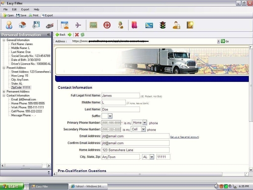Click the traffic light toolbar icon
This screenshot has width=253, height=190.
(x=162, y=25)
